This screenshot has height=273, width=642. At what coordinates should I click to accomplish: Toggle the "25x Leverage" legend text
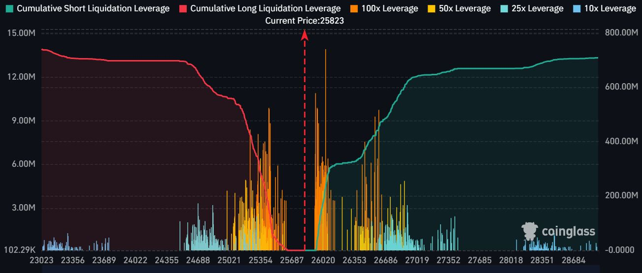pyautogui.click(x=538, y=8)
